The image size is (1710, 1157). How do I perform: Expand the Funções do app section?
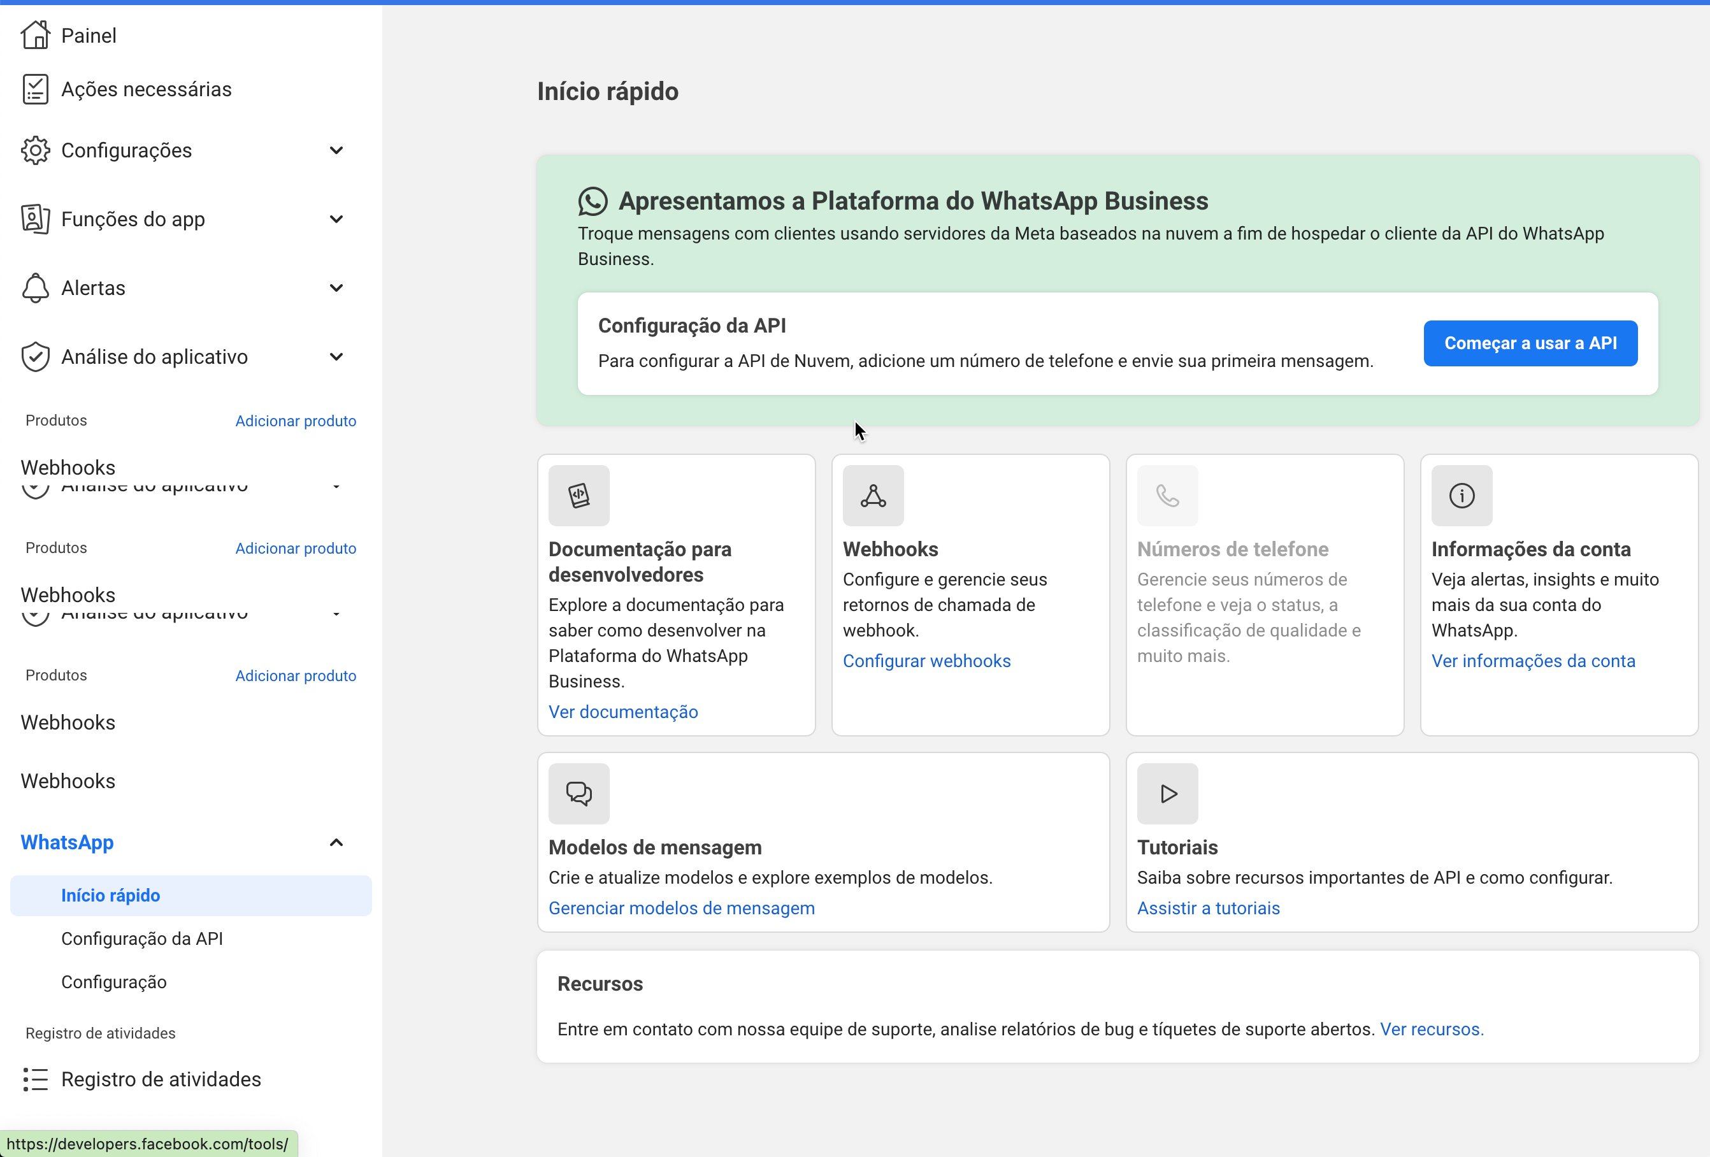pos(336,219)
